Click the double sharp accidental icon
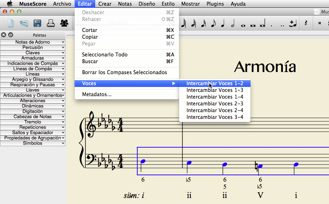This screenshot has height=204, width=329. [319, 23]
